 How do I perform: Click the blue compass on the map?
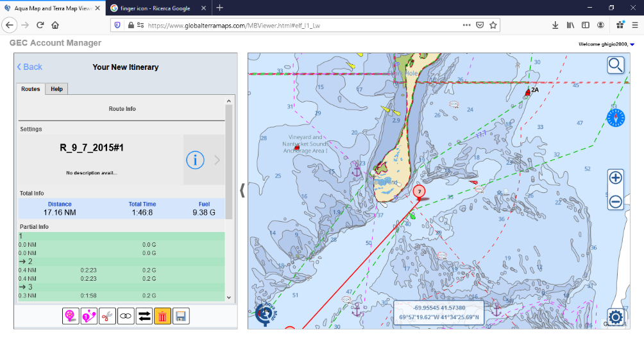coord(616,118)
